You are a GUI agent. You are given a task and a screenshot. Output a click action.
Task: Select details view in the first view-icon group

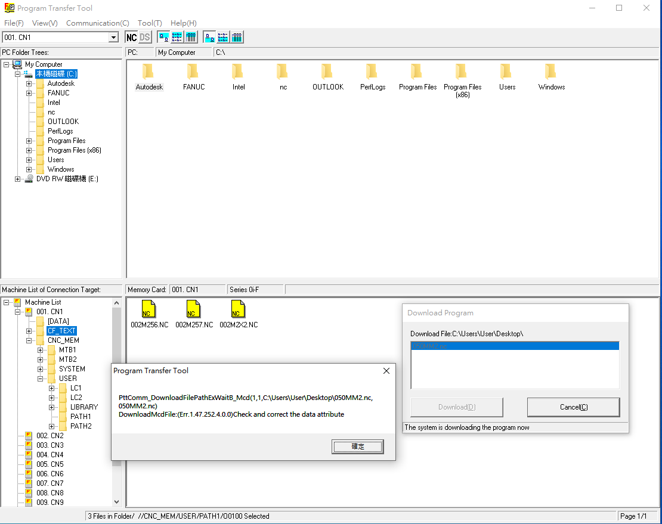[x=191, y=38]
